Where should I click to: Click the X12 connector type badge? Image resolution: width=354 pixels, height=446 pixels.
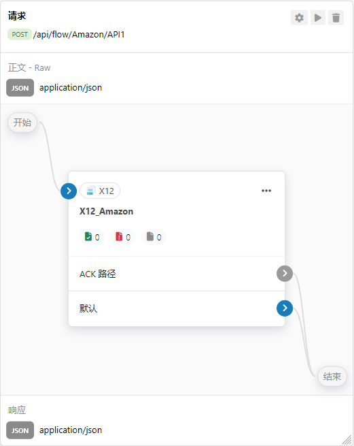click(x=100, y=191)
